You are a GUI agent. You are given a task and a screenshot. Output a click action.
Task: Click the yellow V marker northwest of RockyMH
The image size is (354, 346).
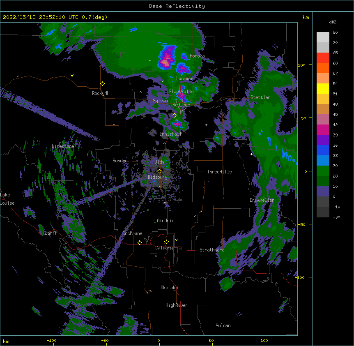pos(72,76)
